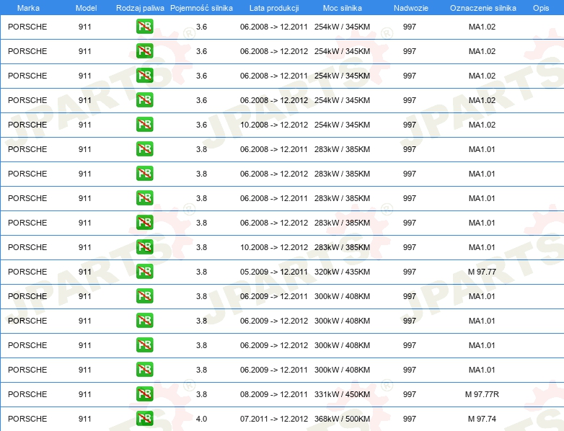The height and width of the screenshot is (431, 564).
Task: Click the 997 body cell in the 331kW row
Action: (410, 394)
